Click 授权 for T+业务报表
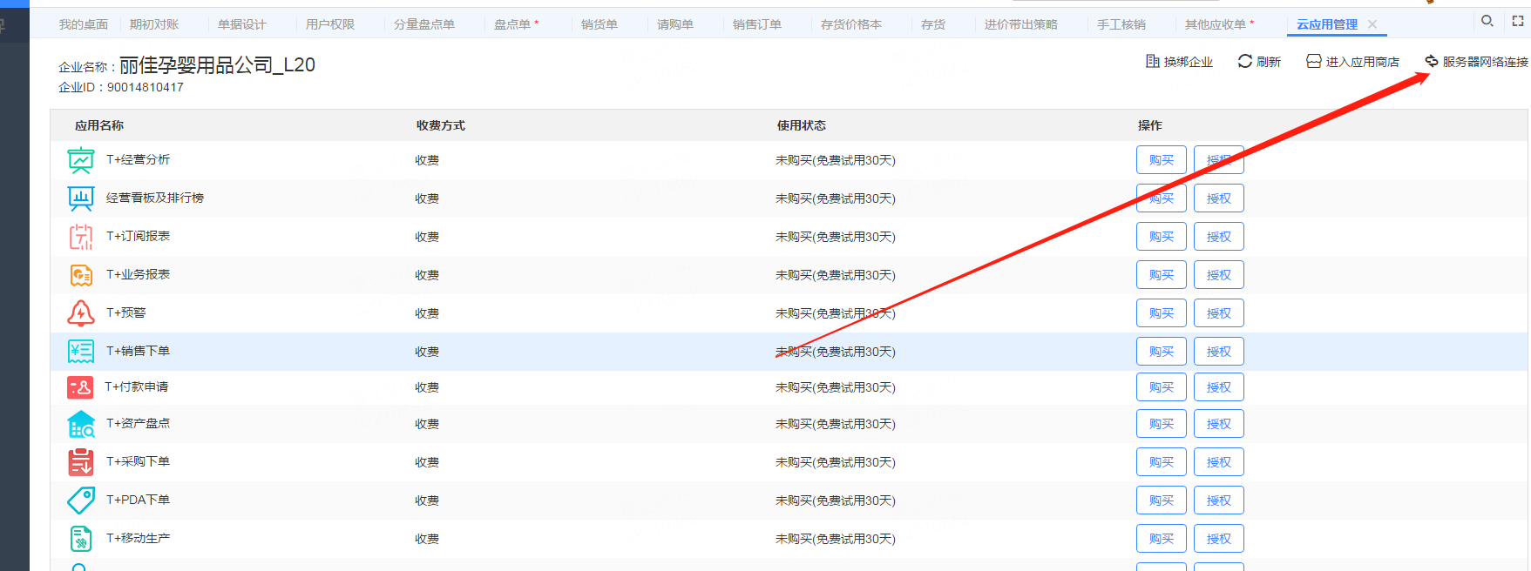Image resolution: width=1531 pixels, height=571 pixels. point(1219,275)
